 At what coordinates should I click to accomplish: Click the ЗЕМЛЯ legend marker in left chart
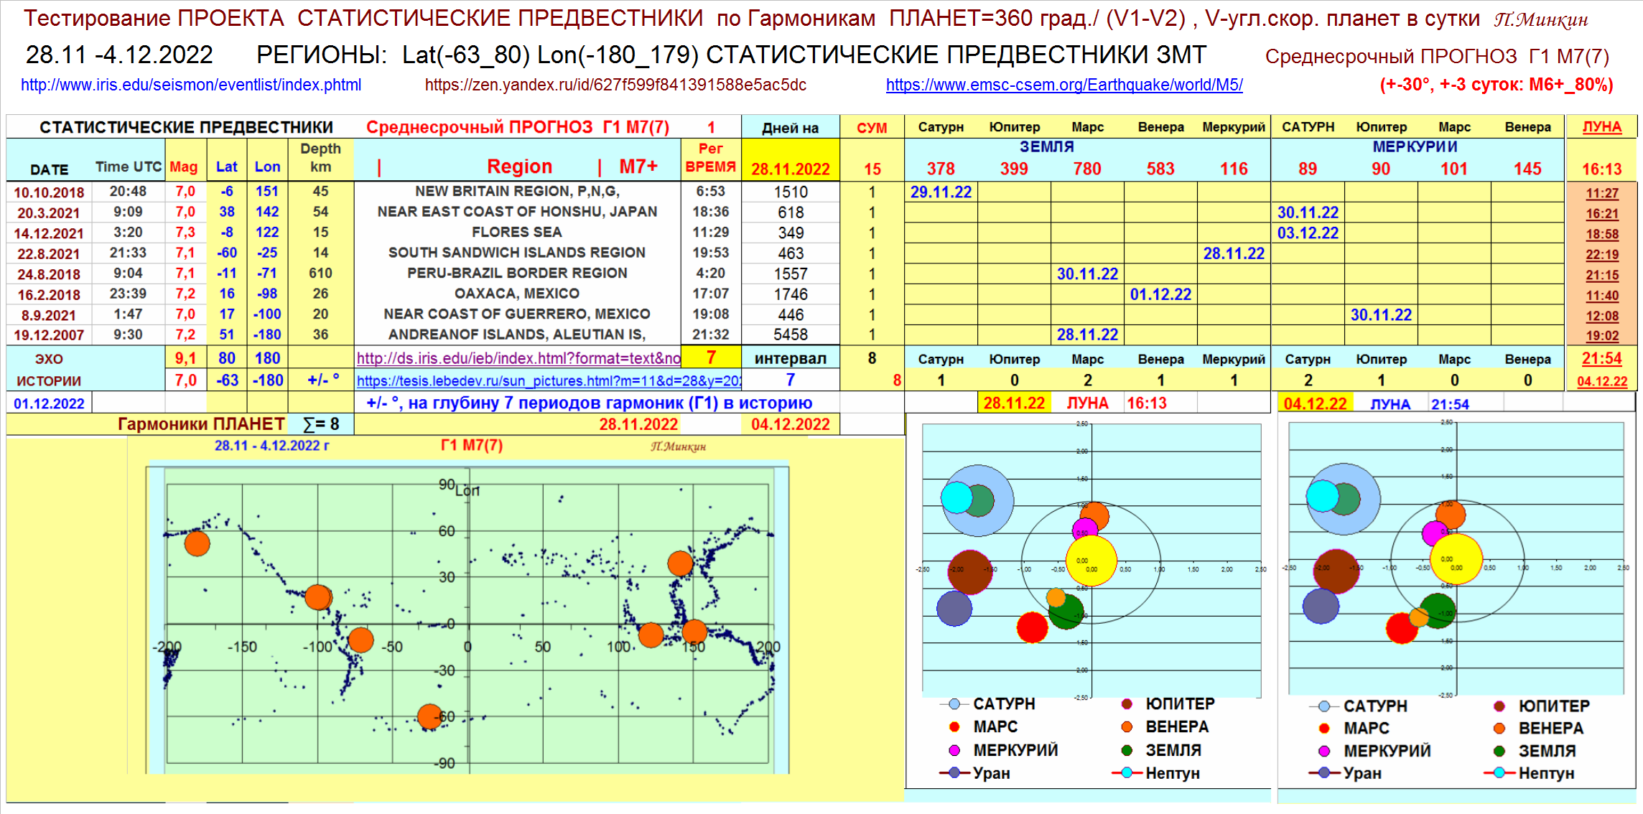(x=1127, y=750)
